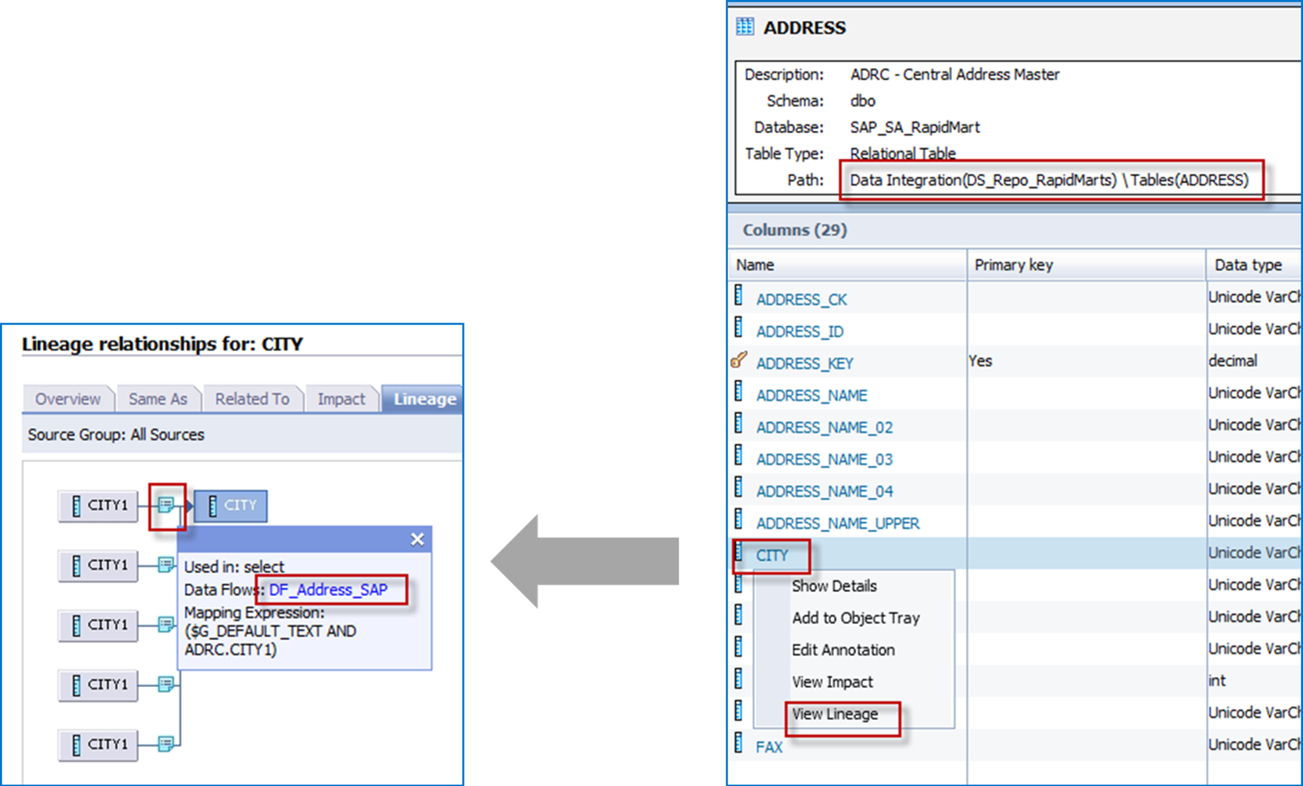The height and width of the screenshot is (786, 1303).
Task: Open the DF_Address_SAP data flow link
Action: pos(328,590)
